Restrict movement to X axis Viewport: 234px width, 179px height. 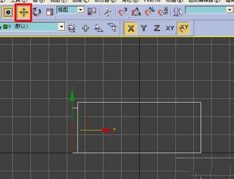click(131, 28)
